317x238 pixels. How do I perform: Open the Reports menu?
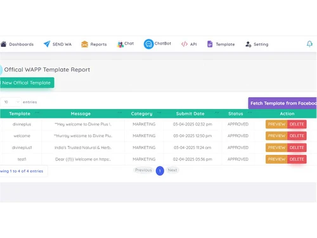click(98, 44)
